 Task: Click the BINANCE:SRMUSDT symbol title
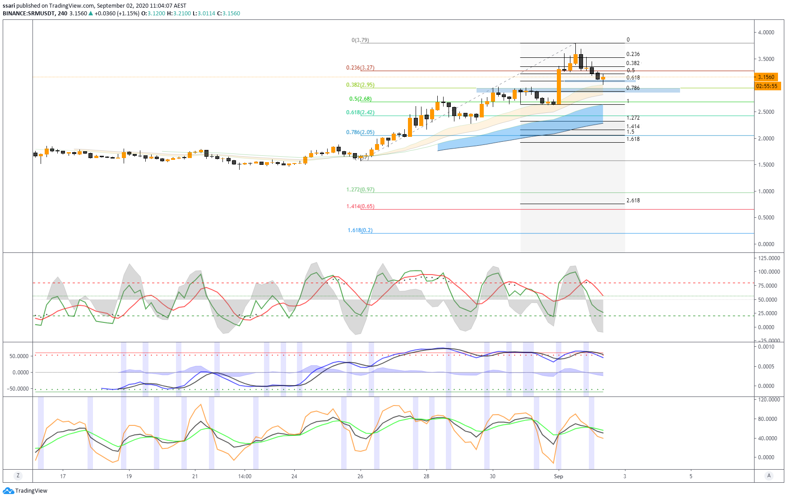[29, 14]
